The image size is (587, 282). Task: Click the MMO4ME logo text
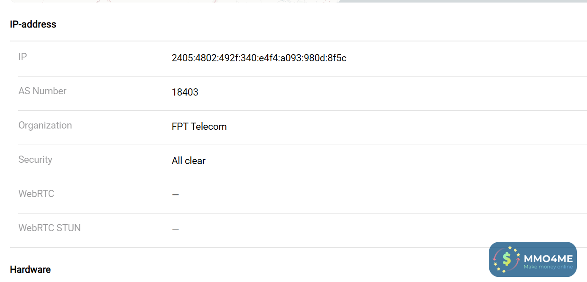548,258
